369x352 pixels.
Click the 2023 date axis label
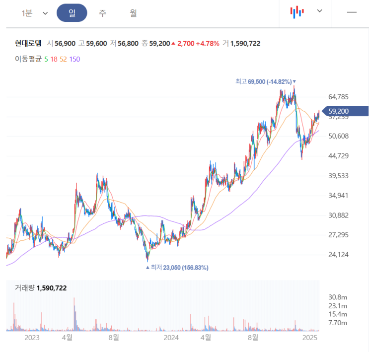32,338
